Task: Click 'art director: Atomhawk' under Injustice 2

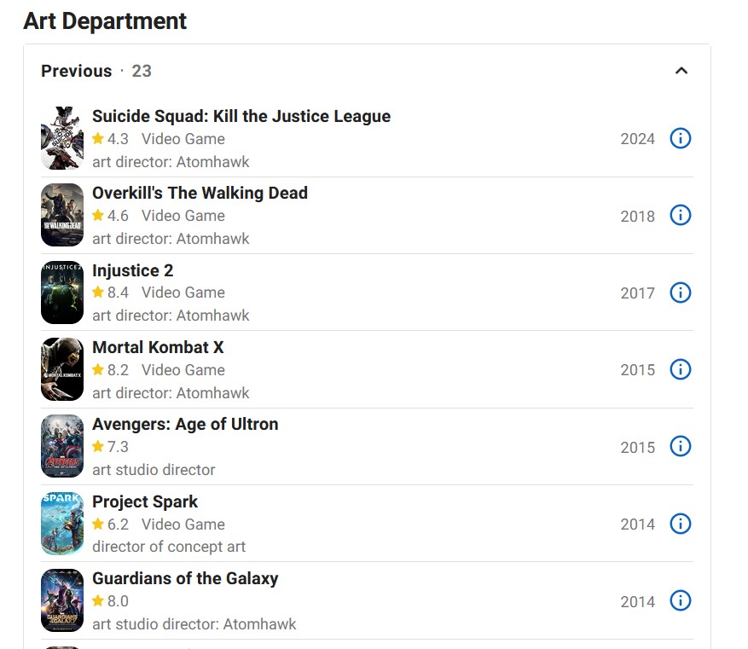Action: [x=171, y=316]
